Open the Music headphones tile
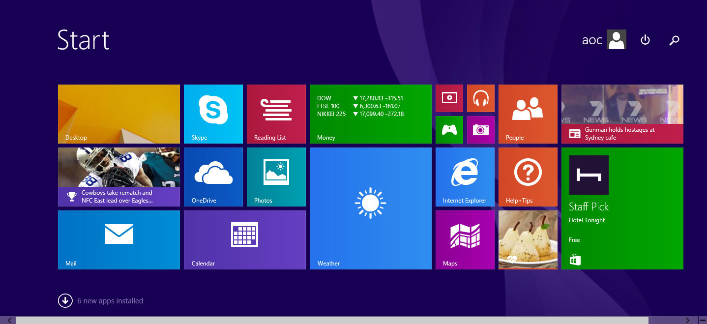The image size is (707, 324). pos(481,98)
